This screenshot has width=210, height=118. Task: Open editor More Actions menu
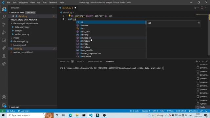point(206,8)
